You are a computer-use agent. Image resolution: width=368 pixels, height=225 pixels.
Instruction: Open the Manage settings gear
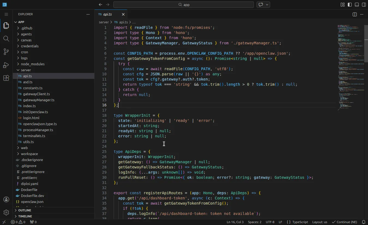pyautogui.click(x=6, y=212)
